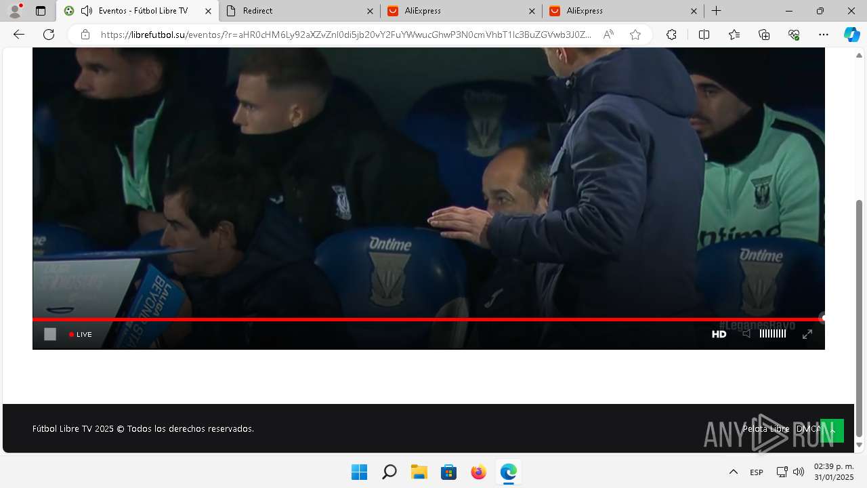Switch to the second AliExpress tab
Screen dimensions: 867x488
pos(623,11)
